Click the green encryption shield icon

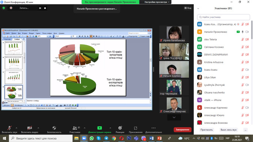(4, 8)
